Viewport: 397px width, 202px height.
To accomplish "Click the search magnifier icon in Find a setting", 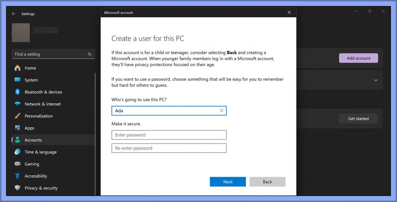I will point(90,54).
